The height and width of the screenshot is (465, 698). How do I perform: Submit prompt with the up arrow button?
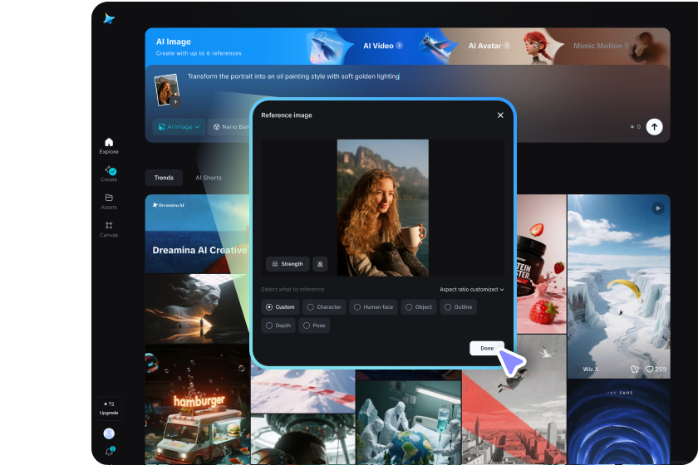coord(654,127)
